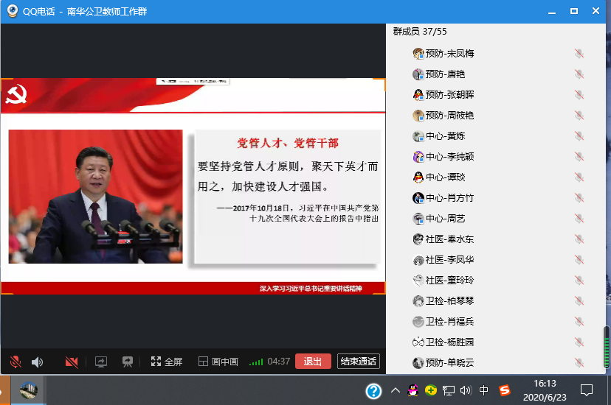Image resolution: width=611 pixels, height=405 pixels.
Task: Select member 社医-奉水东 in the list
Action: click(449, 239)
